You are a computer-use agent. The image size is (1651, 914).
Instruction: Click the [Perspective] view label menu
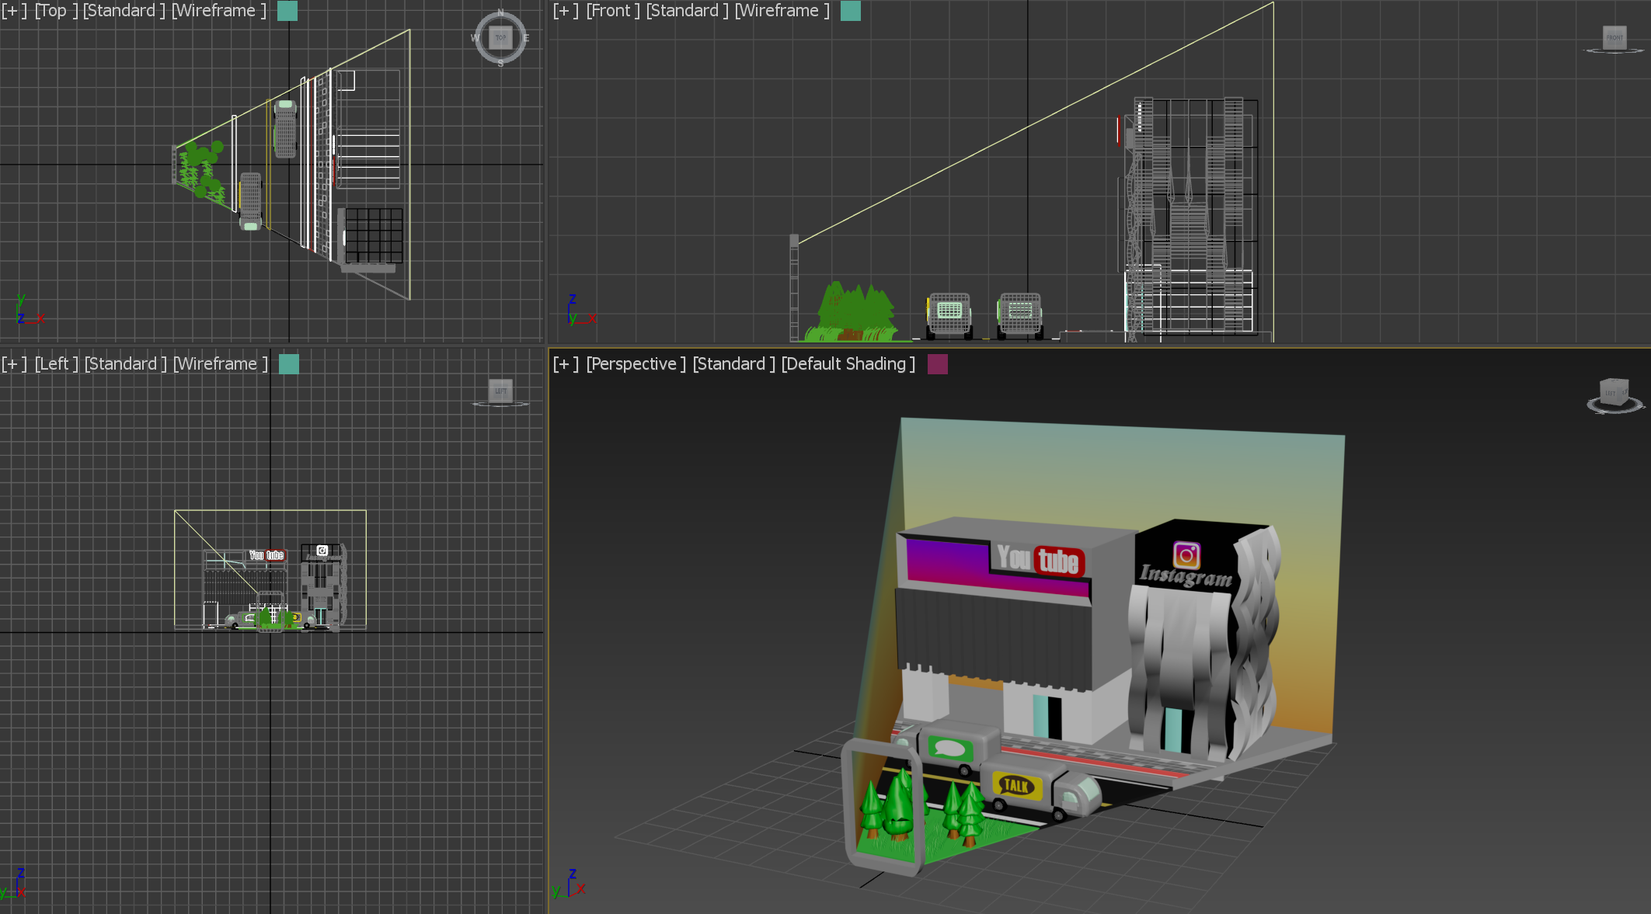636,363
